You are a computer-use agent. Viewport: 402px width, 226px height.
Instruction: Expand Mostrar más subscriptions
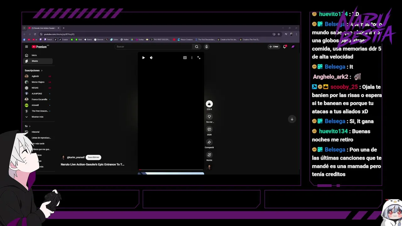(38, 117)
